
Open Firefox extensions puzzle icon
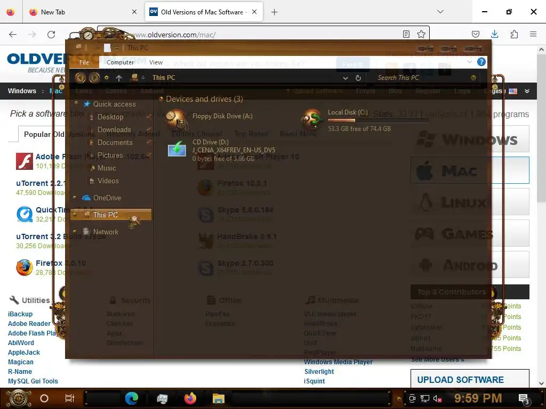click(514, 34)
